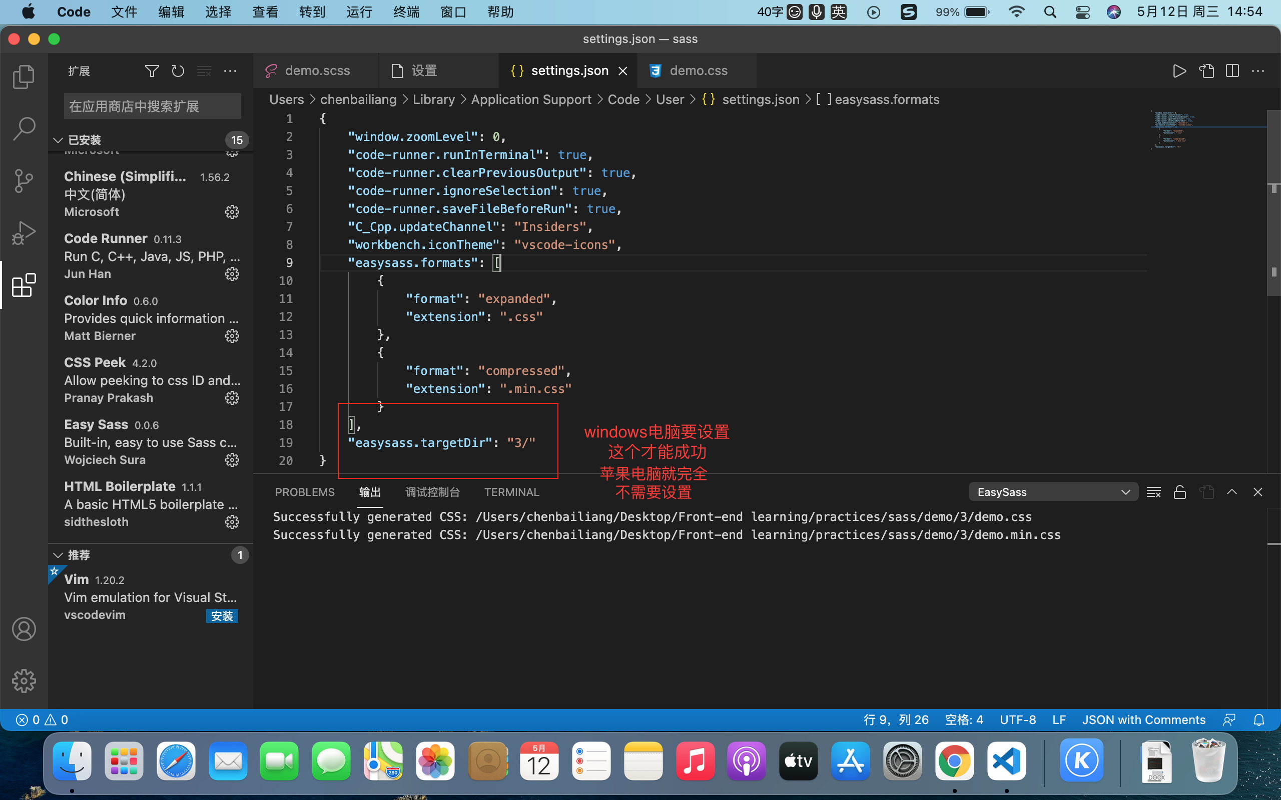Toggle output scroll lock
The image size is (1281, 800).
pos(1180,492)
